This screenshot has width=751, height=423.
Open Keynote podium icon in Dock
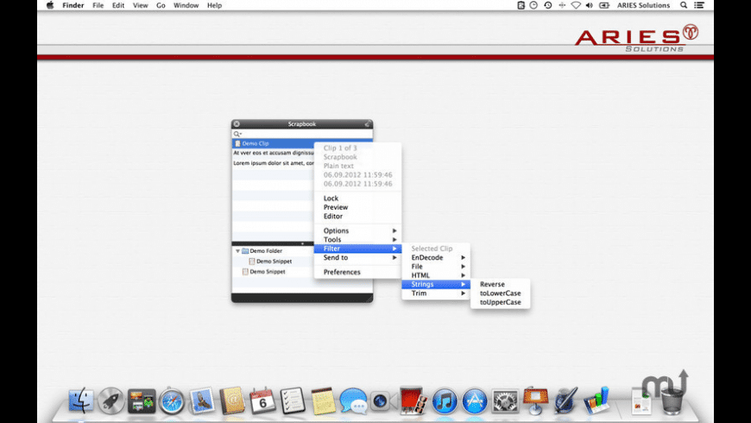(x=535, y=400)
